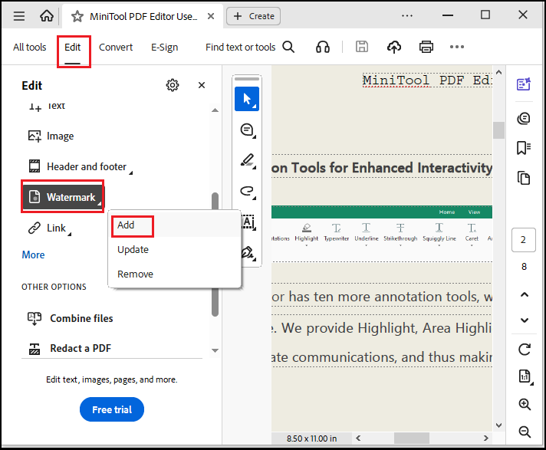Click the Free trial button

112,409
